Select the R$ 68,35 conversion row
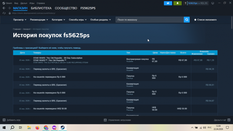 115,69
